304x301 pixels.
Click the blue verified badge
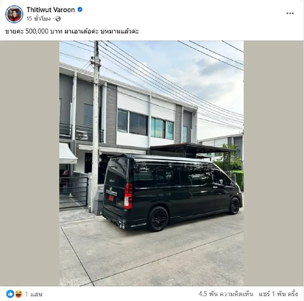tap(80, 10)
